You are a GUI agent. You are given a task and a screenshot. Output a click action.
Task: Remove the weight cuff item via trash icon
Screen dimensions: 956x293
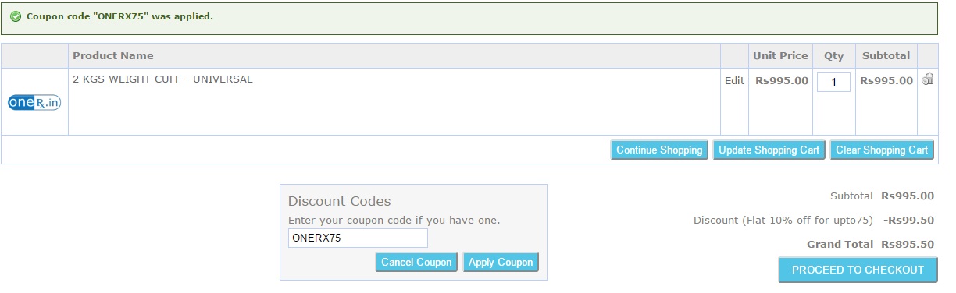pyautogui.click(x=928, y=79)
